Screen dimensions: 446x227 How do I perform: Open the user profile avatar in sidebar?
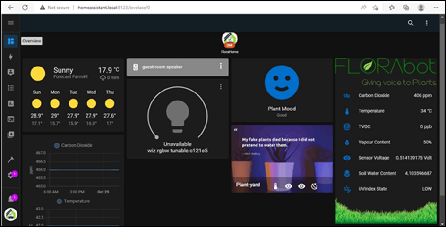click(x=11, y=215)
